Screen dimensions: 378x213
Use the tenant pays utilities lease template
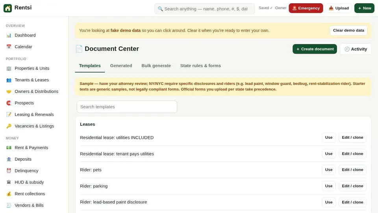coord(328,153)
